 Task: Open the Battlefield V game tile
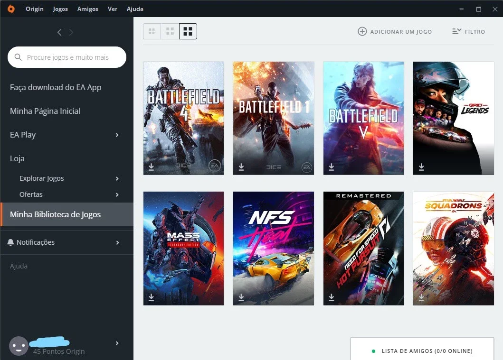[363, 118]
